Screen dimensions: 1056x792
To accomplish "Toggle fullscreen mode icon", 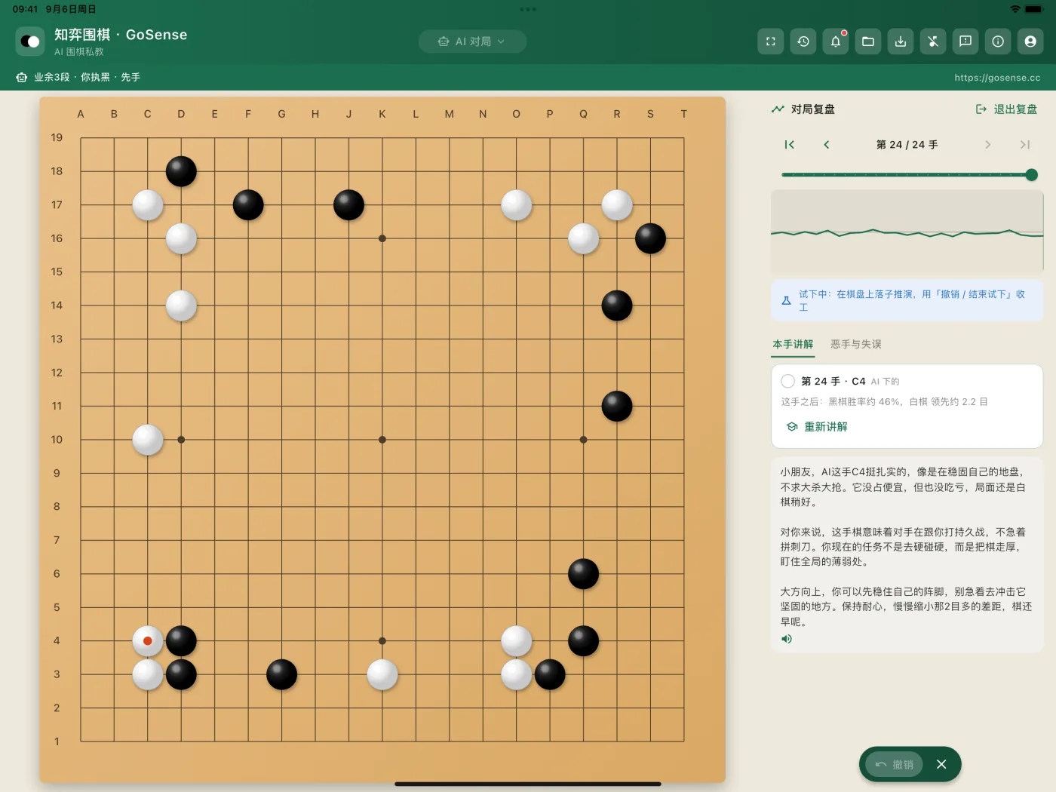I will click(x=771, y=41).
